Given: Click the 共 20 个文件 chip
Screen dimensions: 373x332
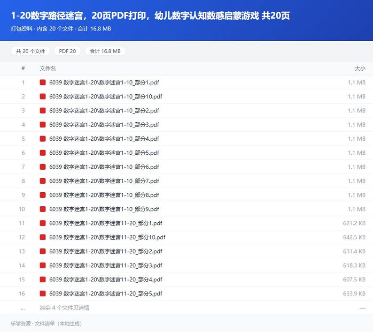Looking at the screenshot, I should point(31,51).
